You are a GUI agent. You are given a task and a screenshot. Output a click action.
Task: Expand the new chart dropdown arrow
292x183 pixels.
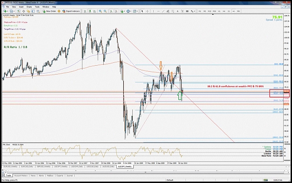[x=8, y=11]
